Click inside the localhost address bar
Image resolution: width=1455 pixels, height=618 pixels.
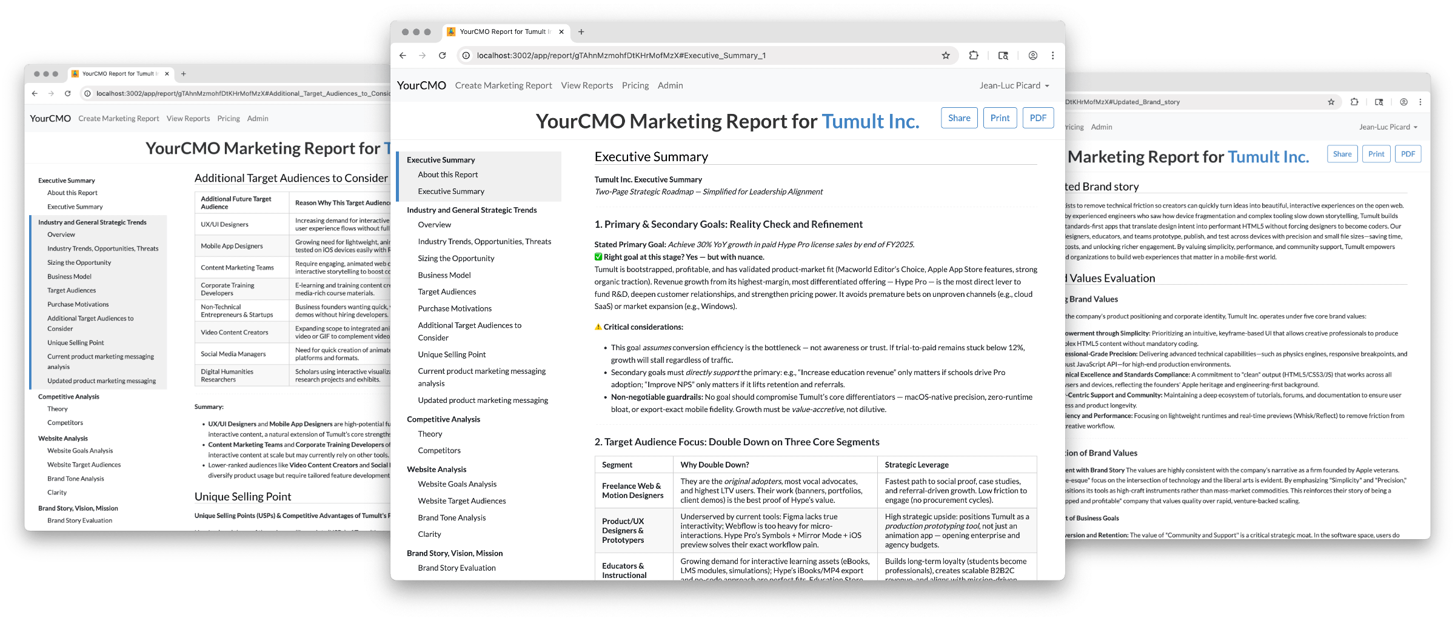pyautogui.click(x=667, y=55)
